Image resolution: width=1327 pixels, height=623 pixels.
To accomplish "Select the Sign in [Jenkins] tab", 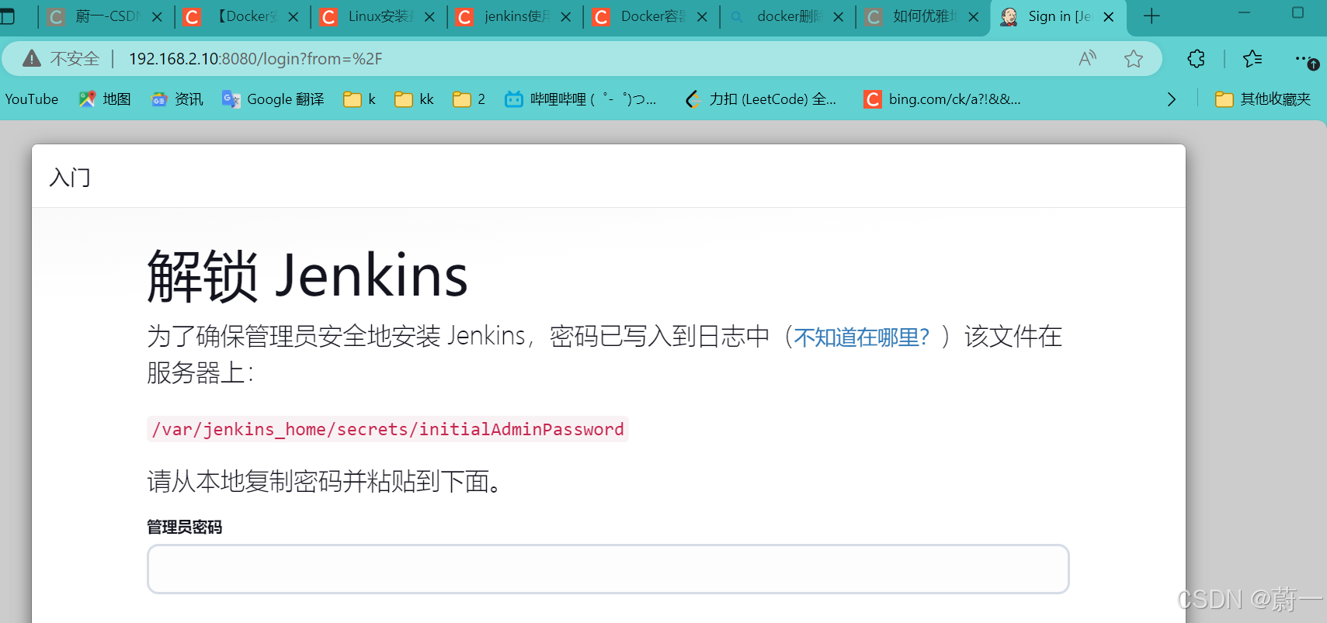I will (1059, 16).
